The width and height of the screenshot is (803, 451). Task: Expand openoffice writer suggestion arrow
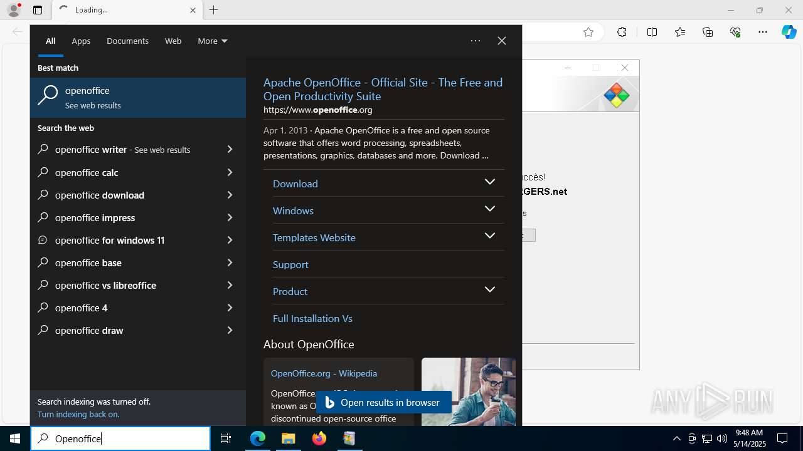click(230, 149)
